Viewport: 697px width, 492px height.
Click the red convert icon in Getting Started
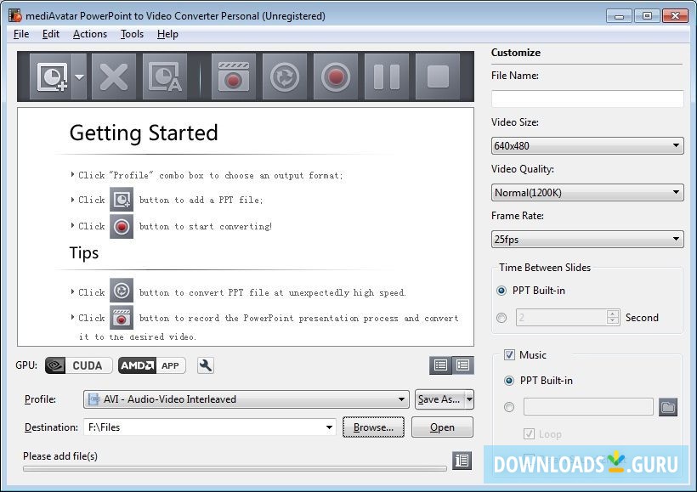pos(122,227)
